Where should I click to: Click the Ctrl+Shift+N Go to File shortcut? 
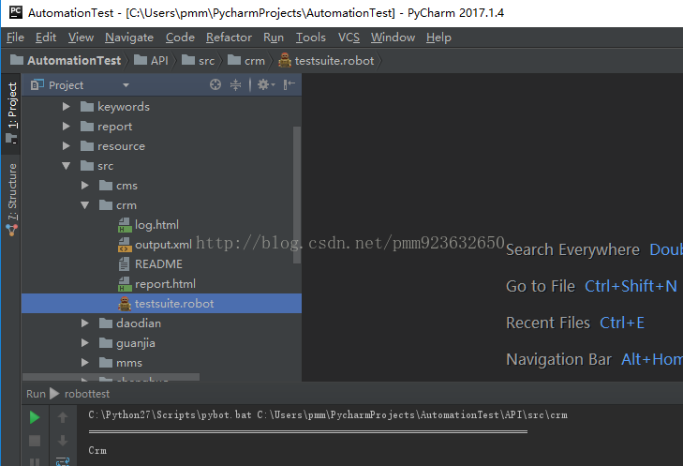tap(631, 286)
